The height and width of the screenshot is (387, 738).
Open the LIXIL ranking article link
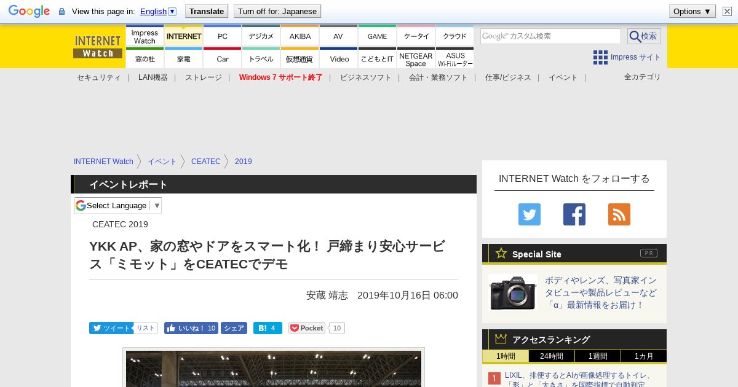coord(578,380)
